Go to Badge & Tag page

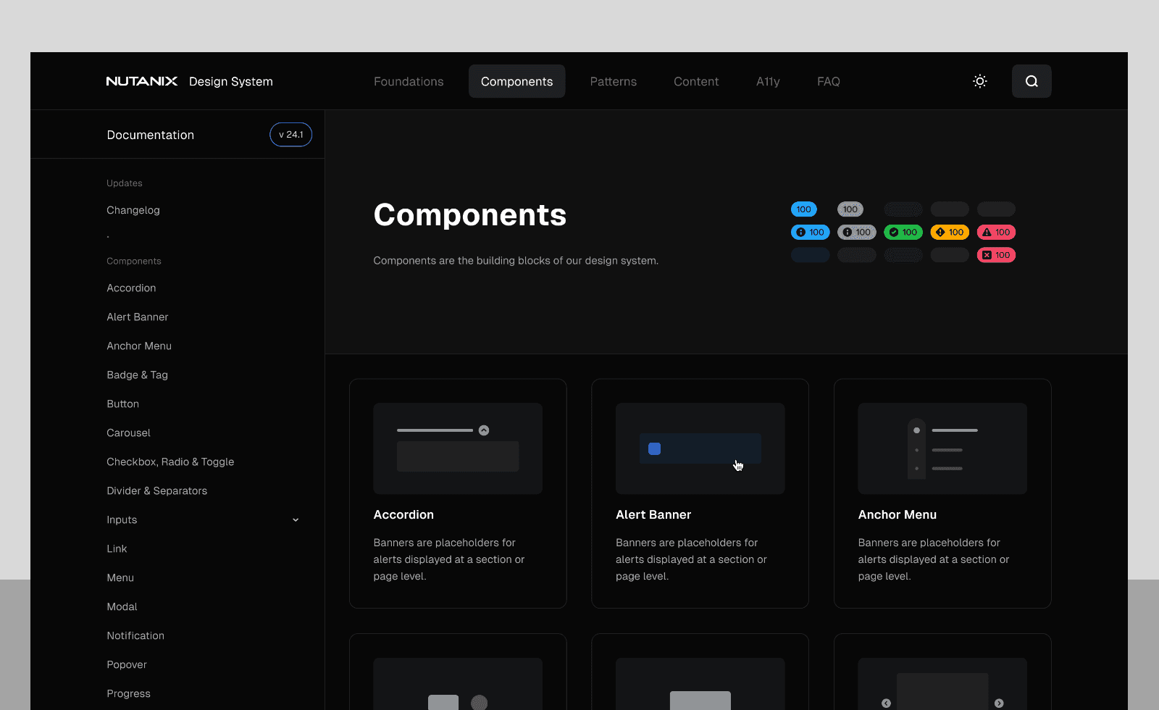click(x=138, y=375)
